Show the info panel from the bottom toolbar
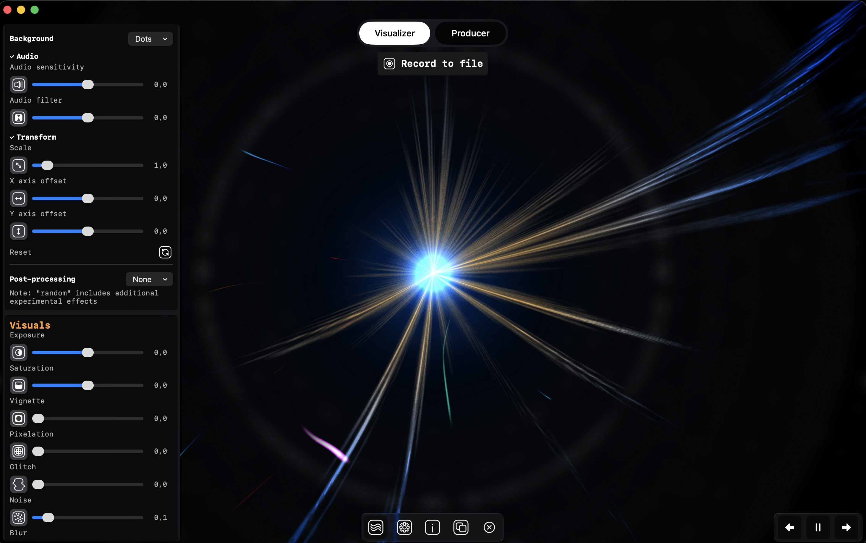 click(x=432, y=527)
